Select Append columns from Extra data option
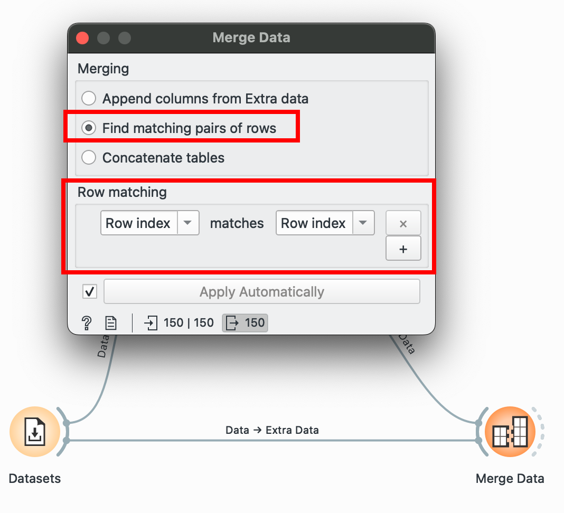This screenshot has width=564, height=513. pyautogui.click(x=89, y=99)
